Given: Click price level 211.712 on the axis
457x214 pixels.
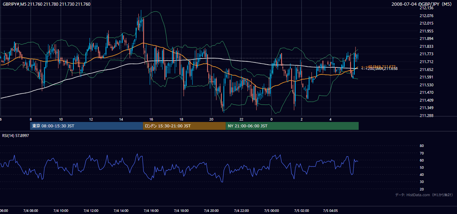Looking at the screenshot, I should click(427, 62).
